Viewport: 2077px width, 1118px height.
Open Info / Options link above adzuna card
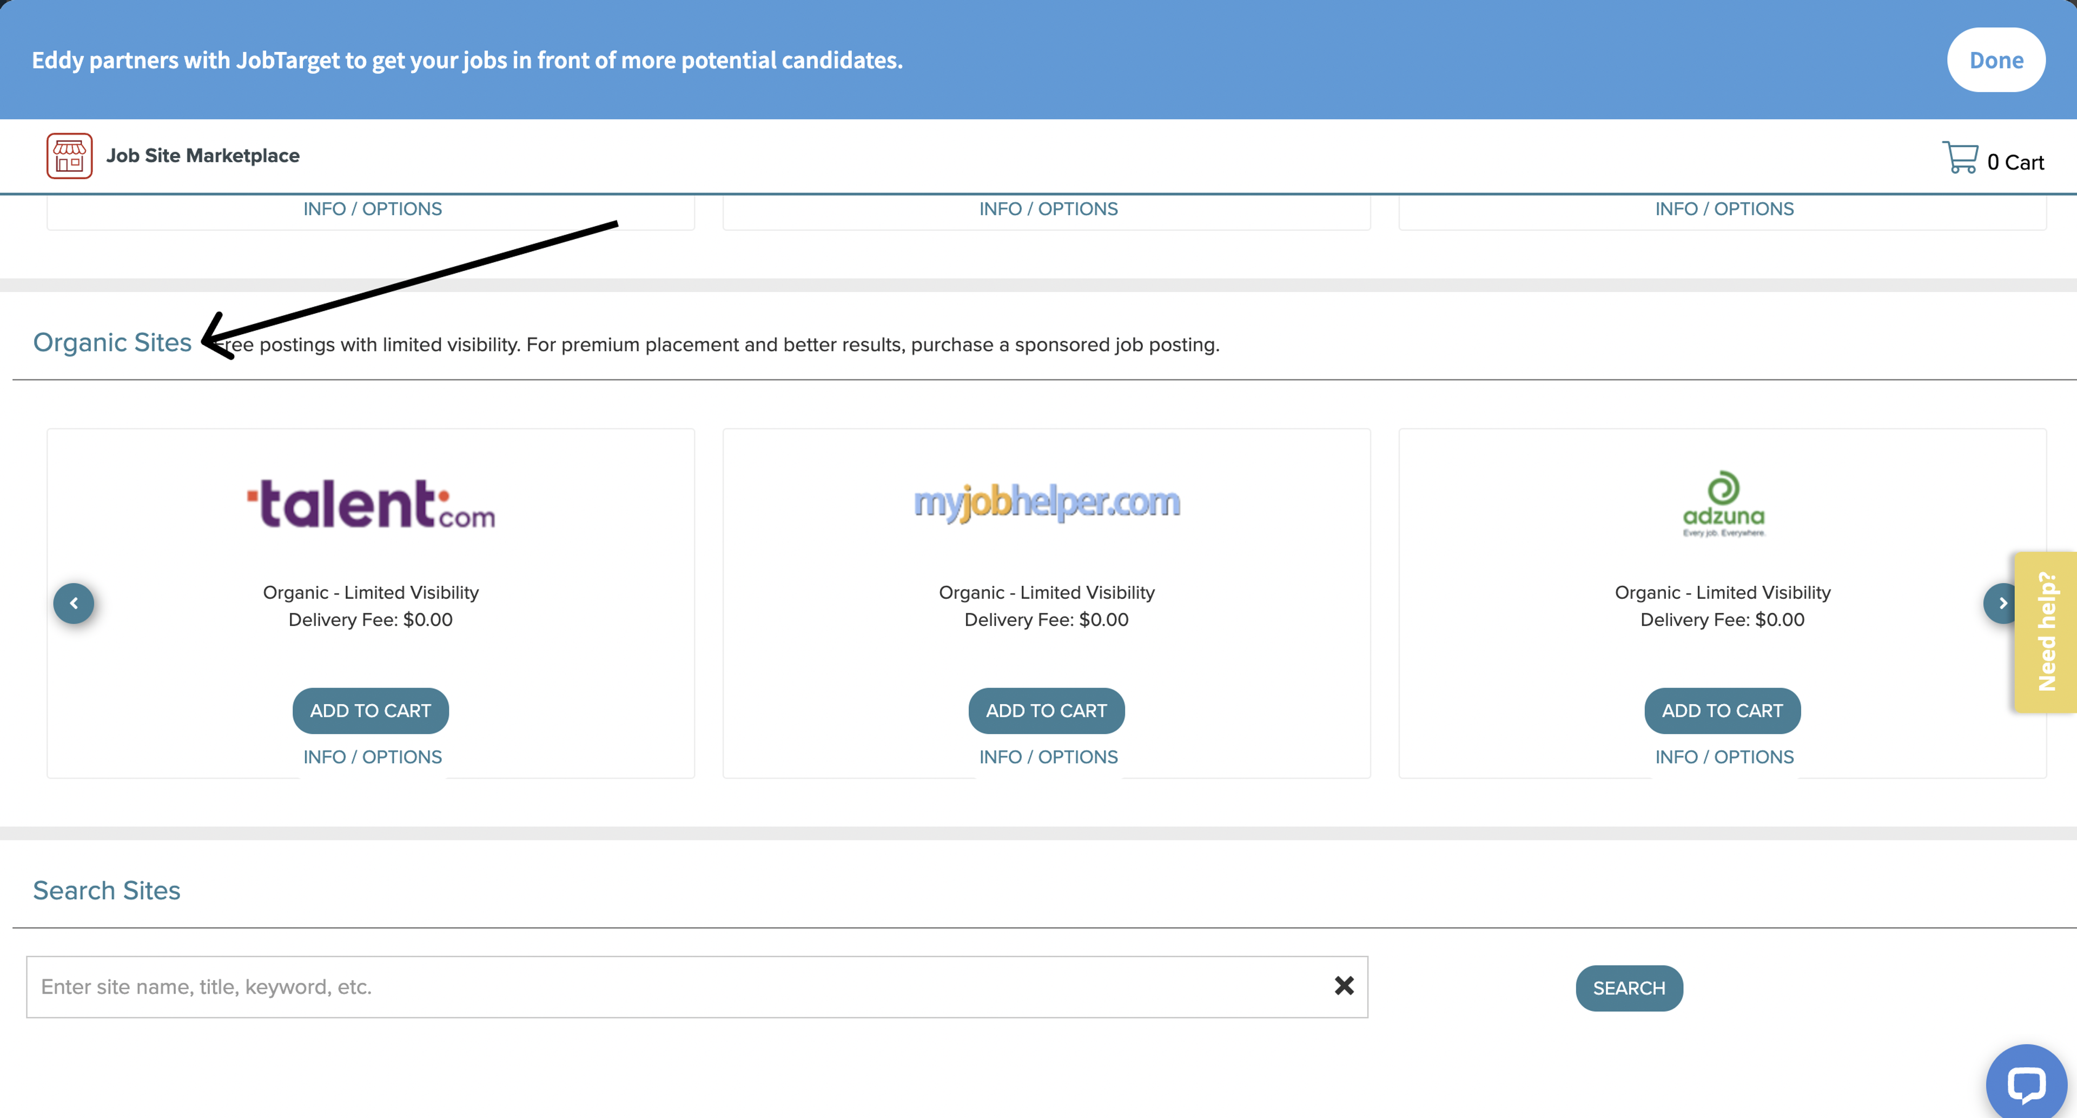(1724, 209)
